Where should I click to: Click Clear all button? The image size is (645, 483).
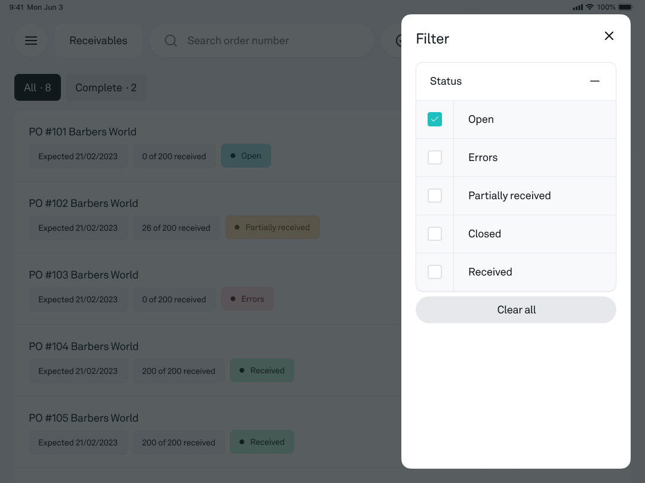516,309
